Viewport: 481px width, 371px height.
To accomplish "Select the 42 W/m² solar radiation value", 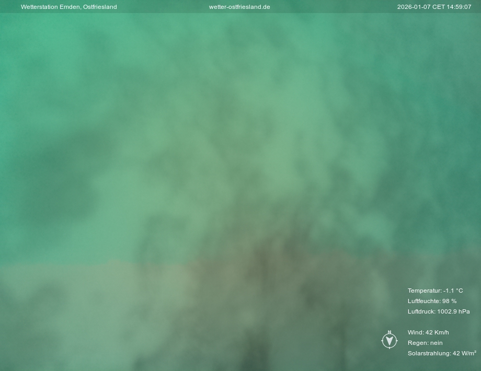I will click(465, 353).
